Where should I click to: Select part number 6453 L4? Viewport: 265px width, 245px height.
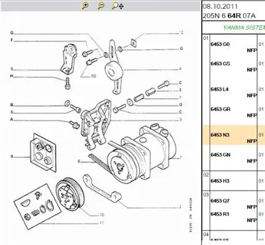pos(219,90)
